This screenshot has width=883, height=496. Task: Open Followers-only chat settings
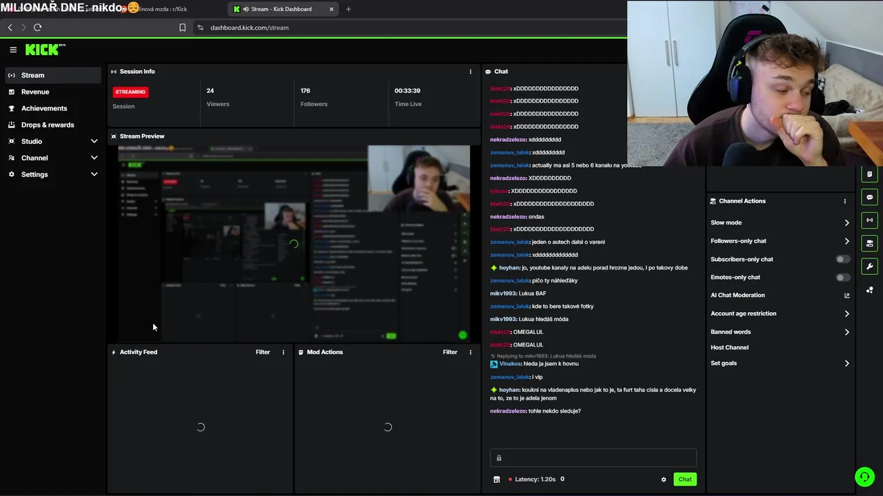(x=780, y=241)
